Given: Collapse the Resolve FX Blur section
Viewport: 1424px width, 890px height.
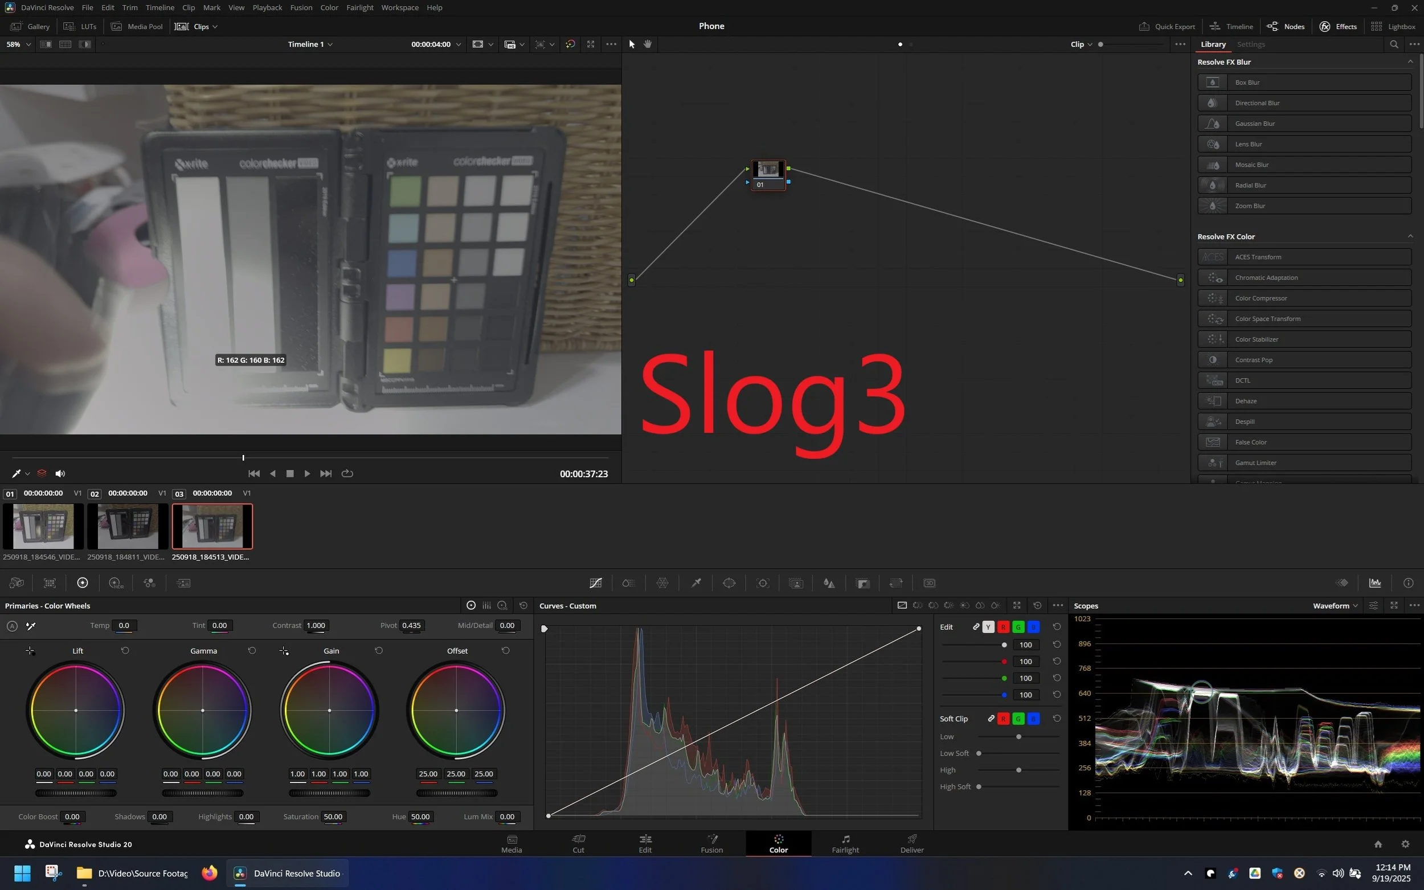Looking at the screenshot, I should point(1410,62).
